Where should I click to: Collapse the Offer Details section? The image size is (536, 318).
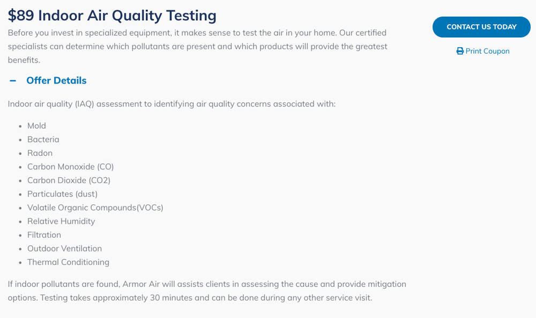pyautogui.click(x=56, y=81)
